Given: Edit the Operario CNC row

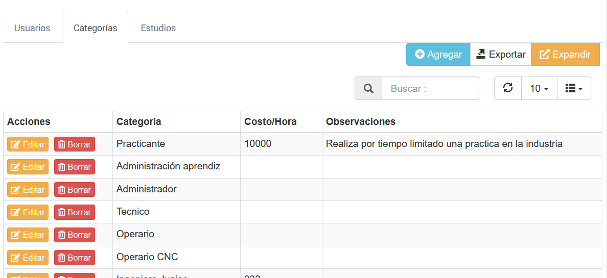Looking at the screenshot, I should click(28, 258).
